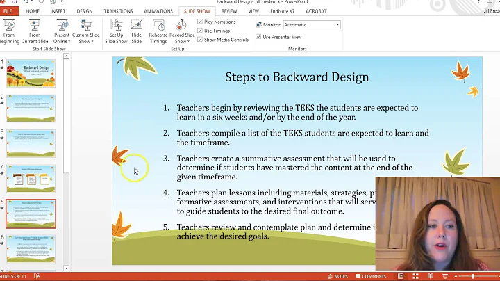Open the ACROBAT tab
Screen dimensions: 500x281
(x=316, y=11)
